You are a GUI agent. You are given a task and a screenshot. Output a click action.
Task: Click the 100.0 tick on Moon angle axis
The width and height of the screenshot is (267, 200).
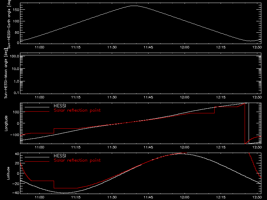[14, 56]
